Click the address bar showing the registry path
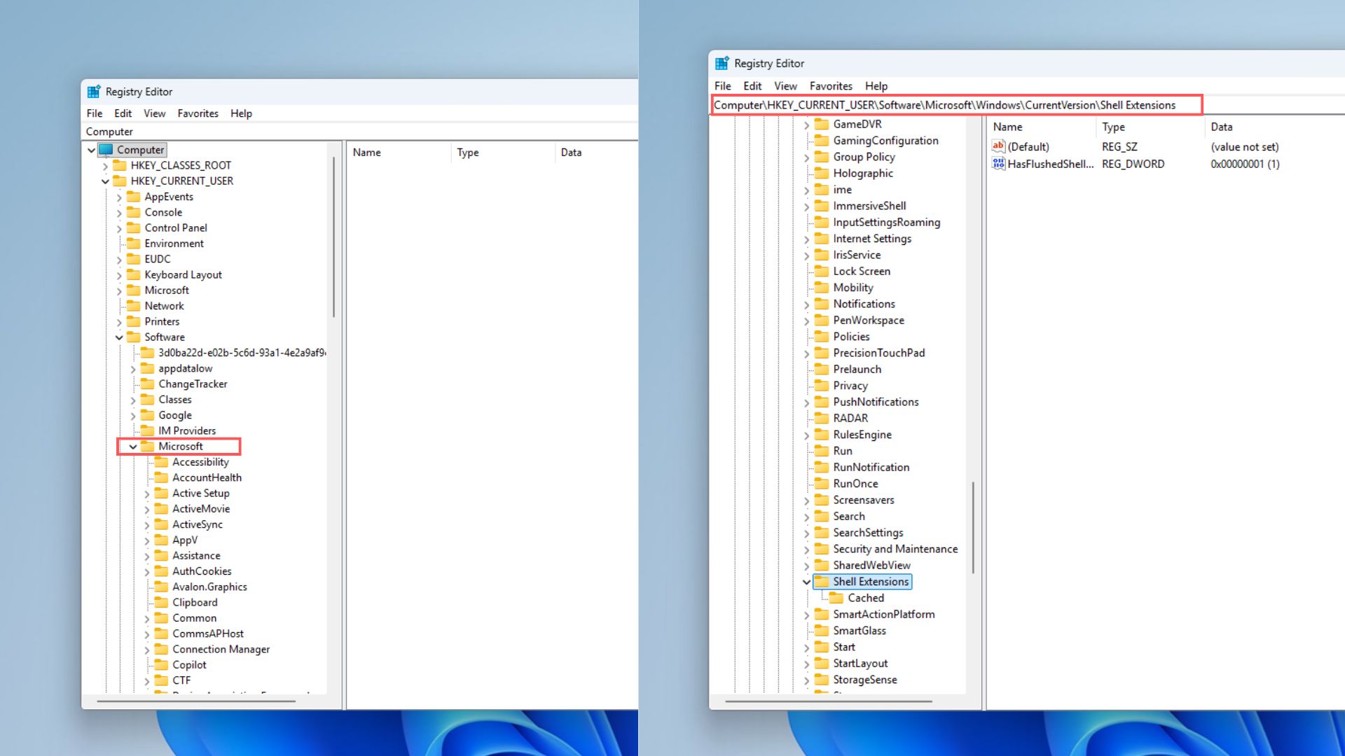The image size is (1345, 756). [946, 104]
